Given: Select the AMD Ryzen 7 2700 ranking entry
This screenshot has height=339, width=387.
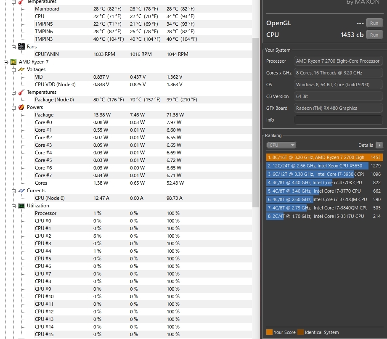Looking at the screenshot, I should pos(324,157).
